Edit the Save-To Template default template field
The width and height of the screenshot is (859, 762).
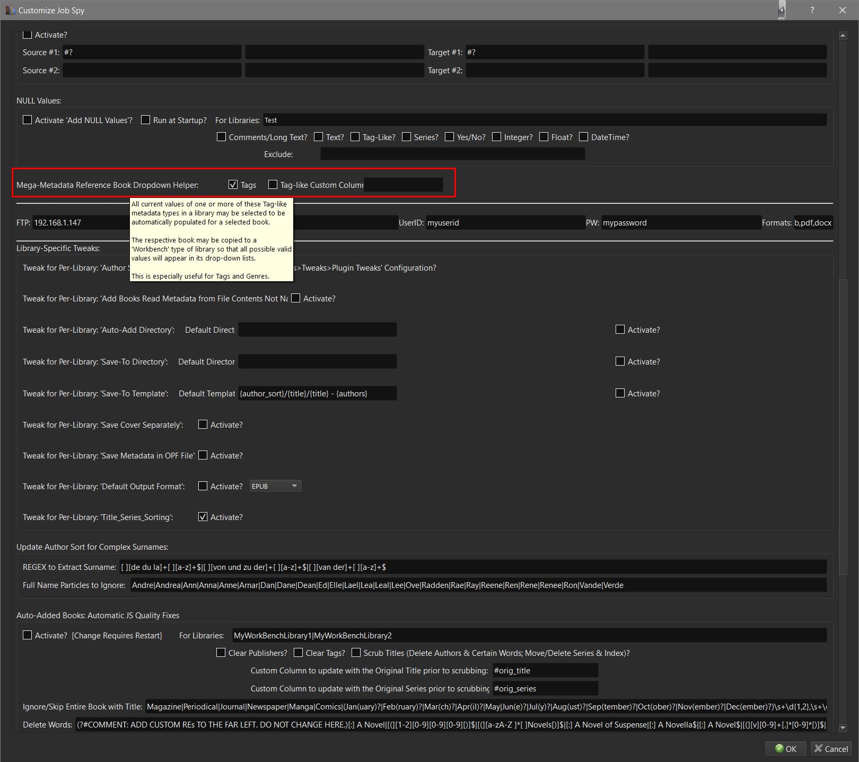(x=318, y=393)
